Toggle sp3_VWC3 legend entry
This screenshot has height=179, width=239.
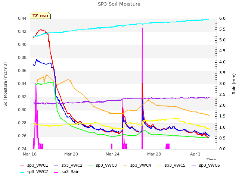pyautogui.click(x=103, y=166)
